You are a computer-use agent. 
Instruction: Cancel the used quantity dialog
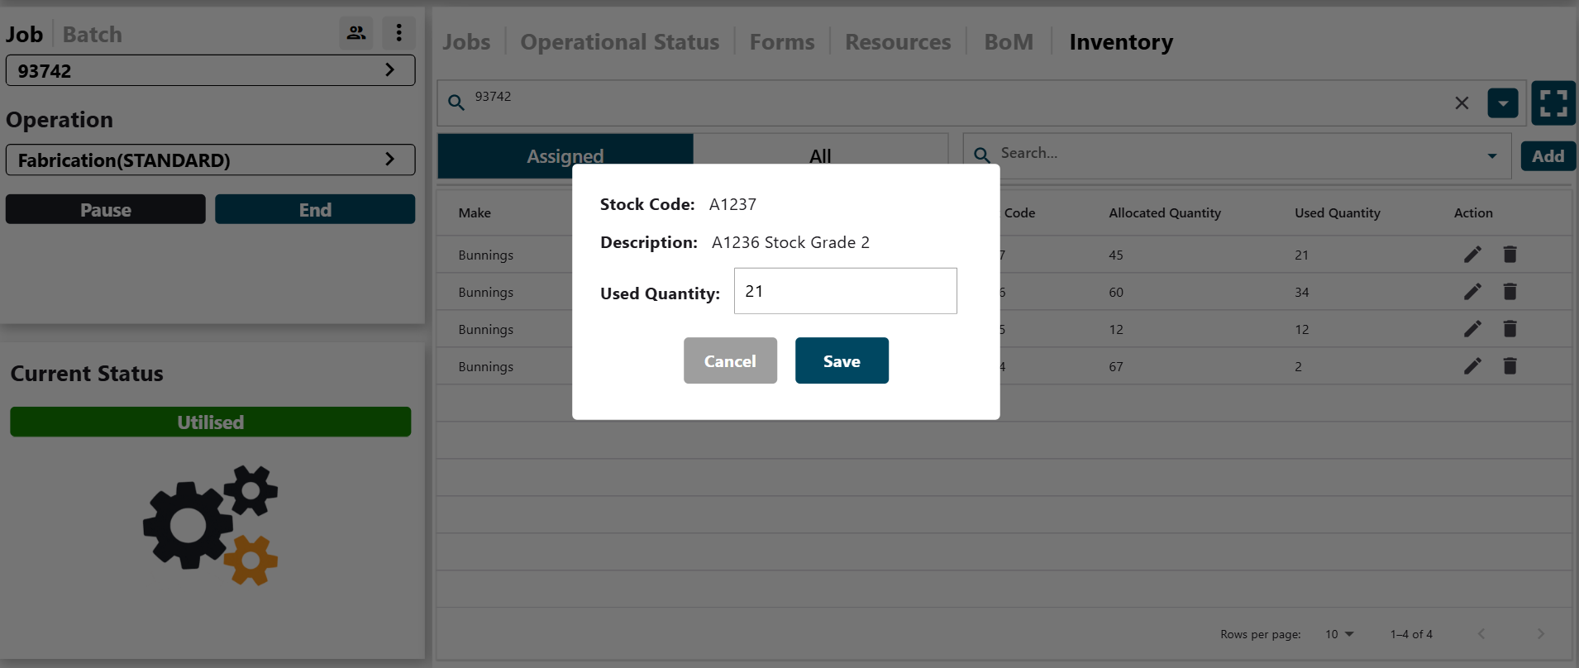click(x=730, y=361)
